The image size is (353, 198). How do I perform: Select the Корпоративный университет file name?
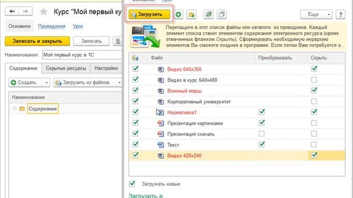199,102
